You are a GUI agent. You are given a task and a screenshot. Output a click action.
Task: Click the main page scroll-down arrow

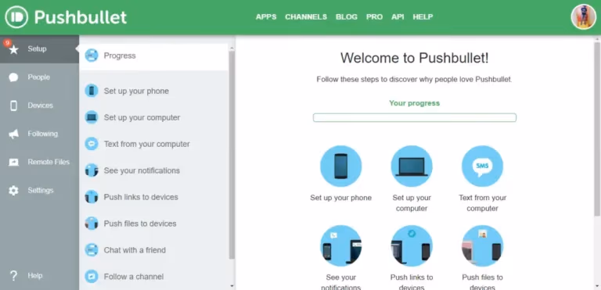(x=597, y=286)
